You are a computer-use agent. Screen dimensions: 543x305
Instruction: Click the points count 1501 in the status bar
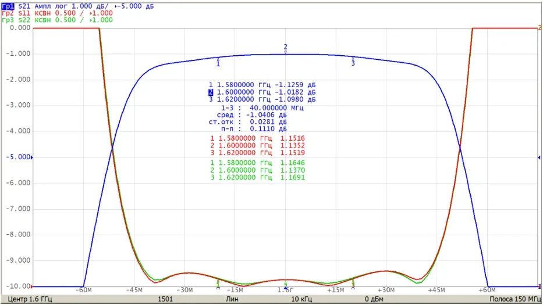click(165, 299)
